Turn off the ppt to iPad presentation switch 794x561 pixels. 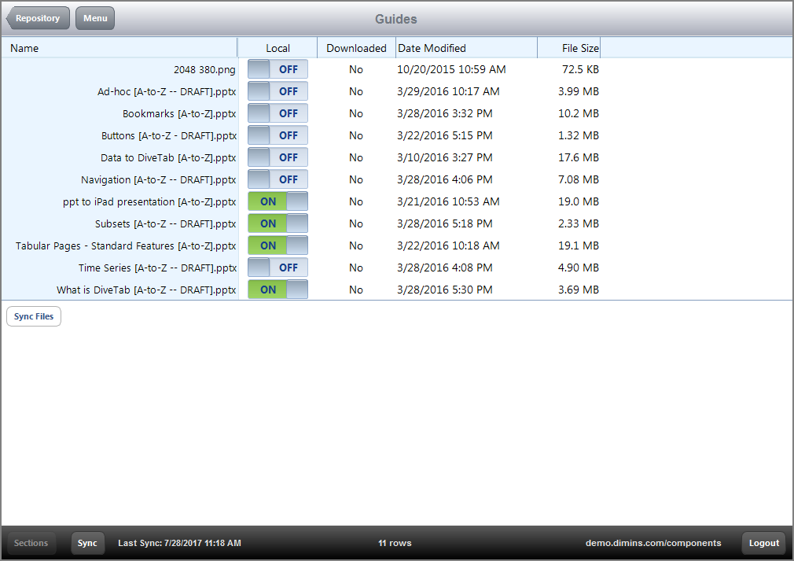[279, 201]
